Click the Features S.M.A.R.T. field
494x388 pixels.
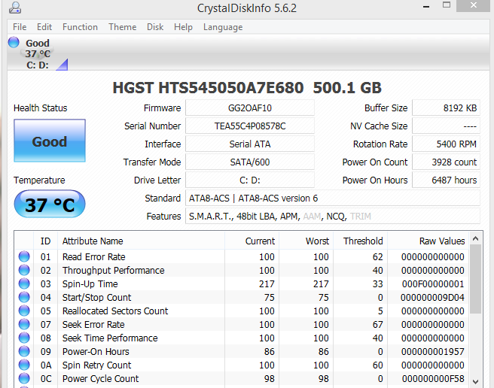tap(333, 217)
